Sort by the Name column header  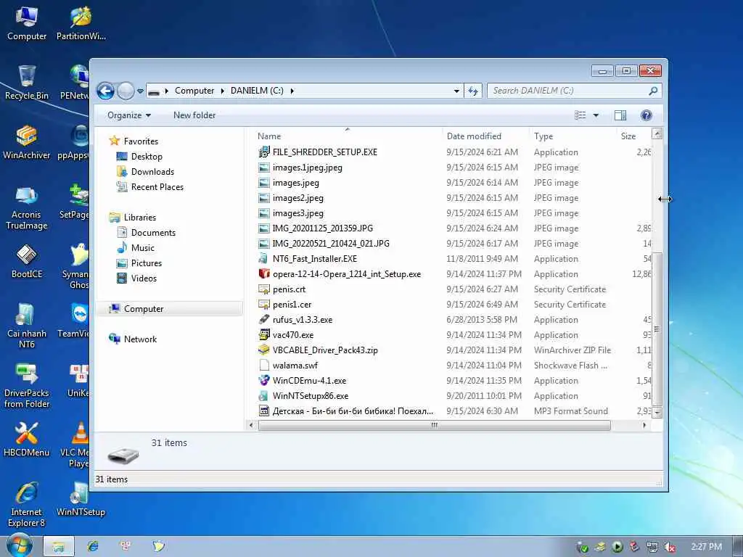(348, 136)
